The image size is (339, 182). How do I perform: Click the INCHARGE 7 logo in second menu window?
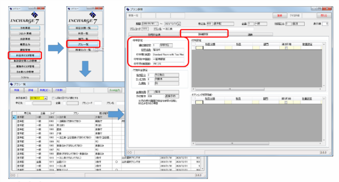pos(83,18)
